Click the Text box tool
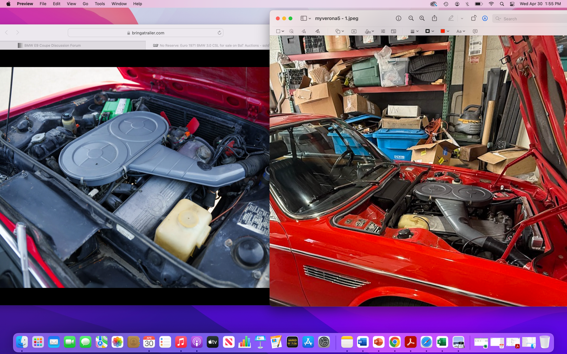The width and height of the screenshot is (567, 354). tap(354, 32)
